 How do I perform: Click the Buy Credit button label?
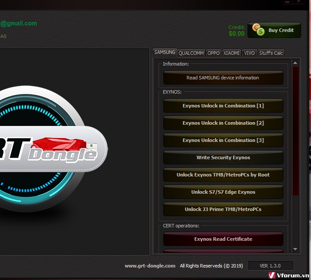point(281,30)
